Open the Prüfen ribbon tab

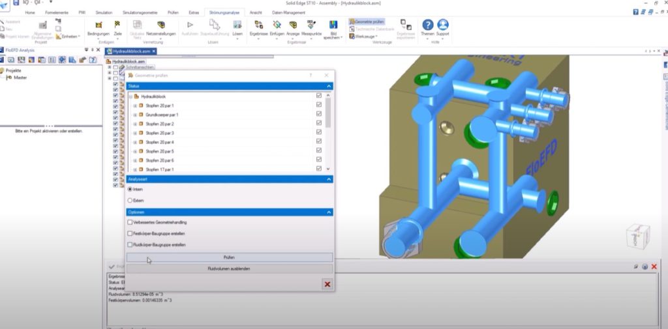tap(173, 13)
